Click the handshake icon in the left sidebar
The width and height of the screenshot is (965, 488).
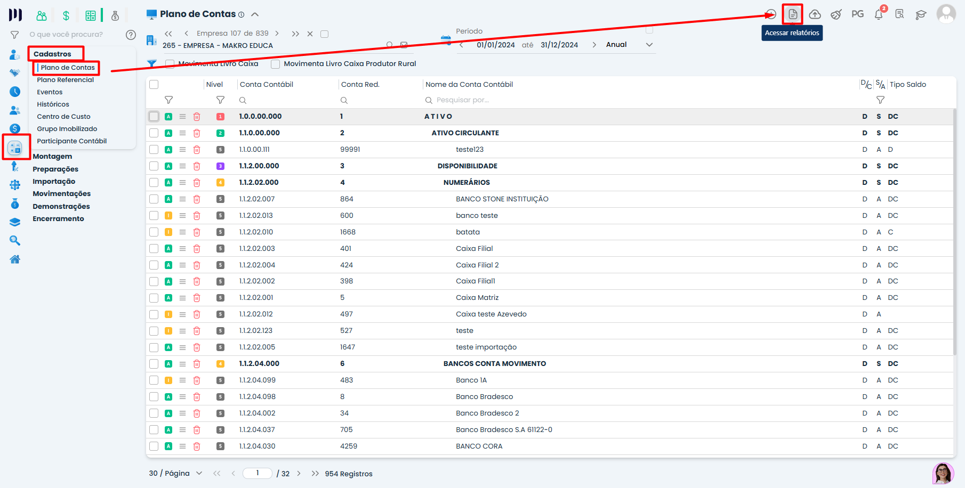pos(15,73)
